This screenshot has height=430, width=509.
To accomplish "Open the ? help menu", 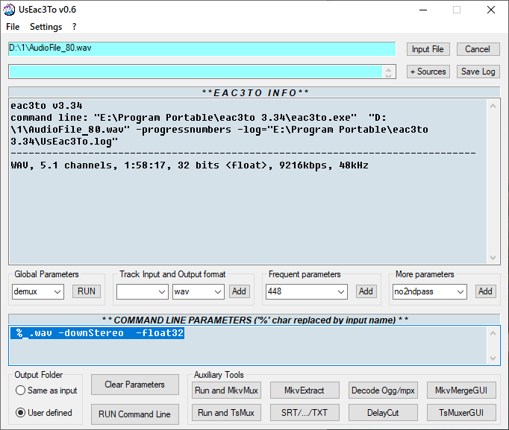I will coord(75,27).
